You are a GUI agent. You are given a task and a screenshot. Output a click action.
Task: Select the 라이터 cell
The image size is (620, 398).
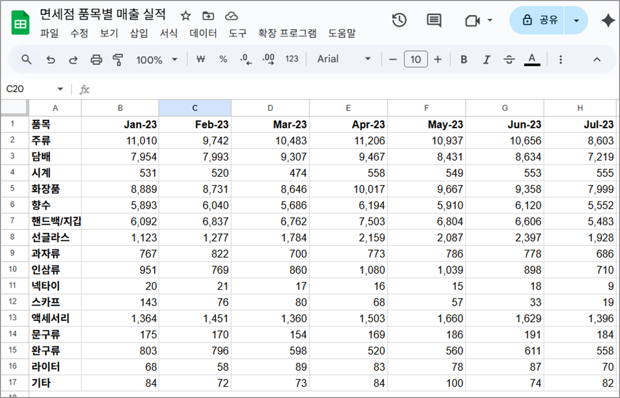55,367
